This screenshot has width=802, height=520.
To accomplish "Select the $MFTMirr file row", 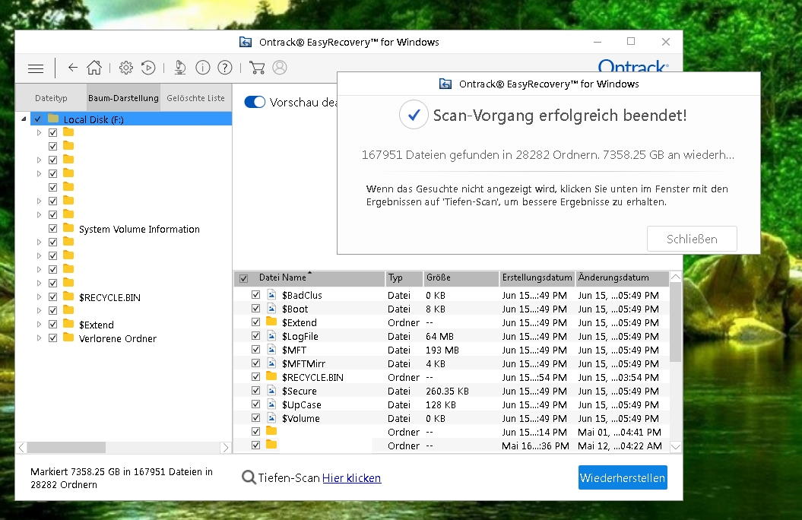I will 452,363.
